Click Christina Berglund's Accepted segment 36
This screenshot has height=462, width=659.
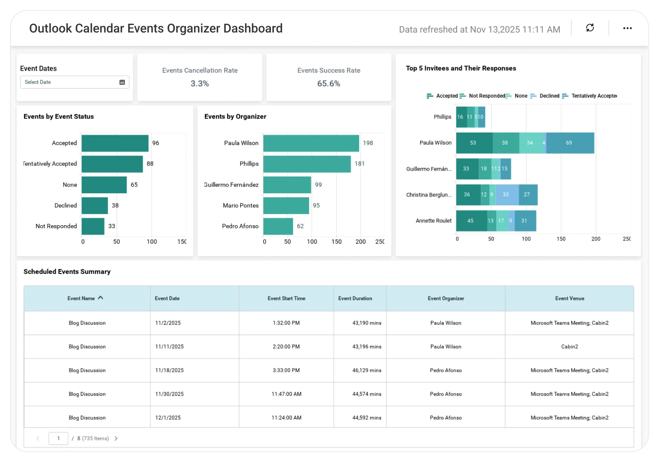pos(469,195)
